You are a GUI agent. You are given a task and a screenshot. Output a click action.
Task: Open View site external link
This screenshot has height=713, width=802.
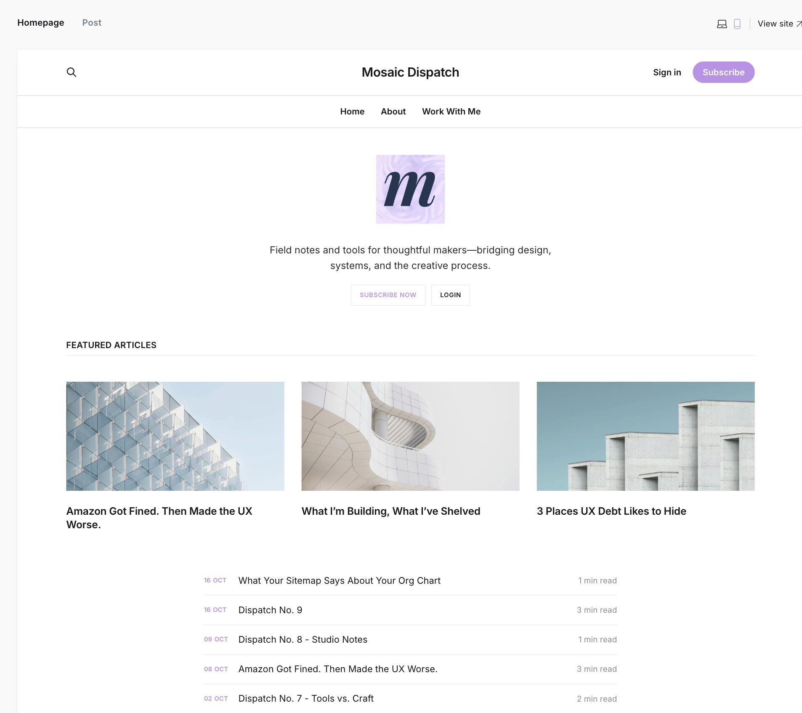coord(778,24)
